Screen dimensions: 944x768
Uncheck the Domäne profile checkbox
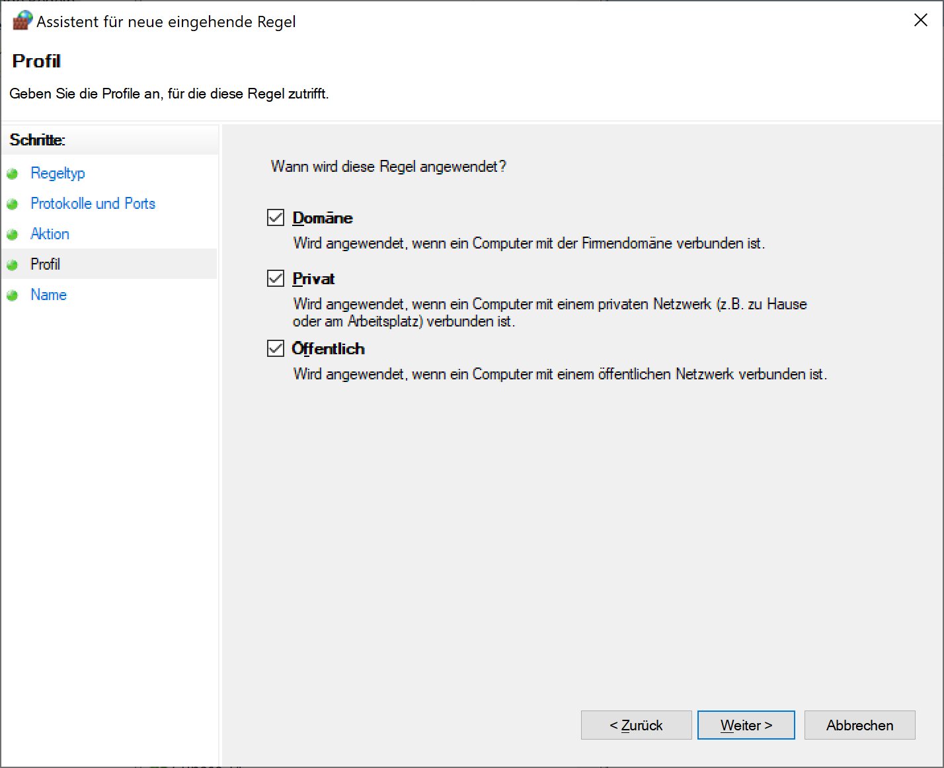[276, 217]
